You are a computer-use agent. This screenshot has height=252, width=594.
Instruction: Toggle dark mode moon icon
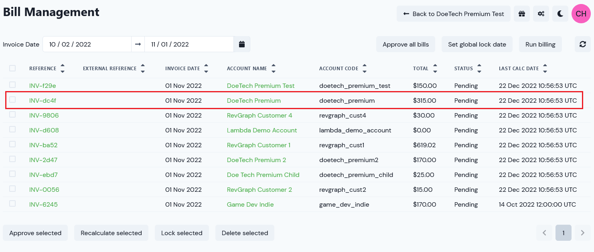[x=560, y=14]
